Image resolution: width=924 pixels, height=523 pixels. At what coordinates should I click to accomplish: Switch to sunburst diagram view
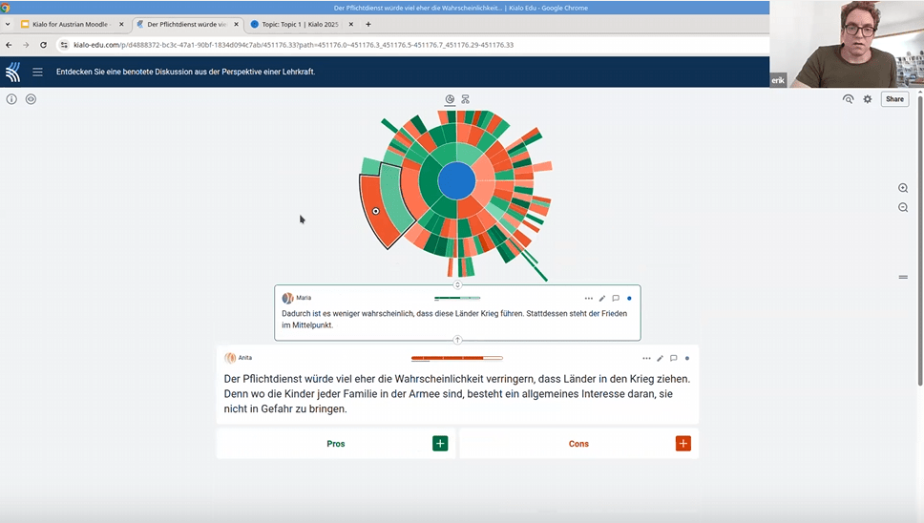450,99
